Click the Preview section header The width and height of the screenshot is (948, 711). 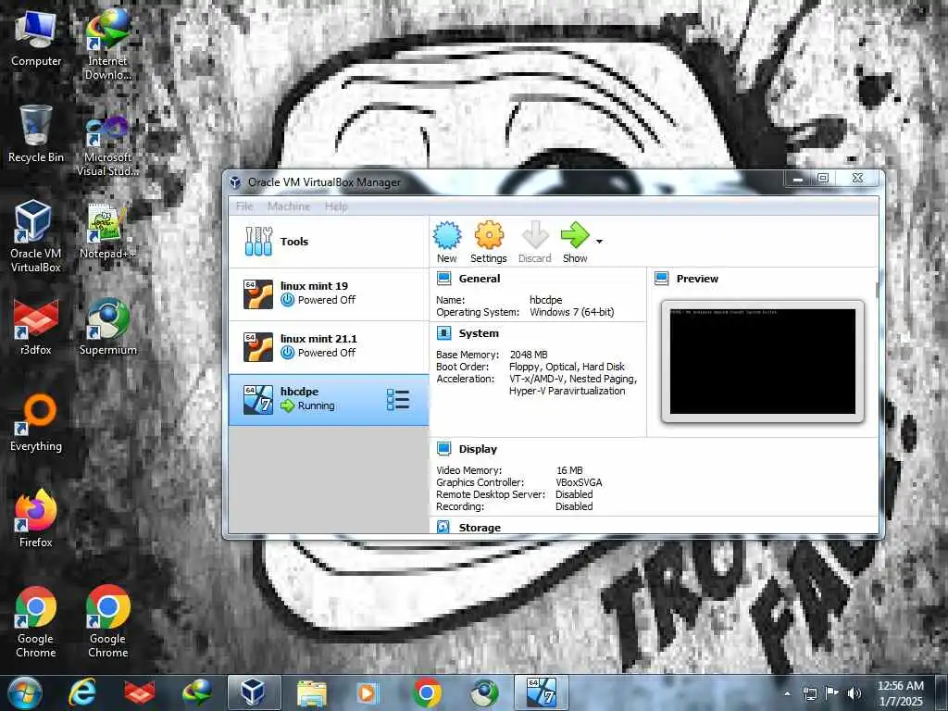coord(697,279)
